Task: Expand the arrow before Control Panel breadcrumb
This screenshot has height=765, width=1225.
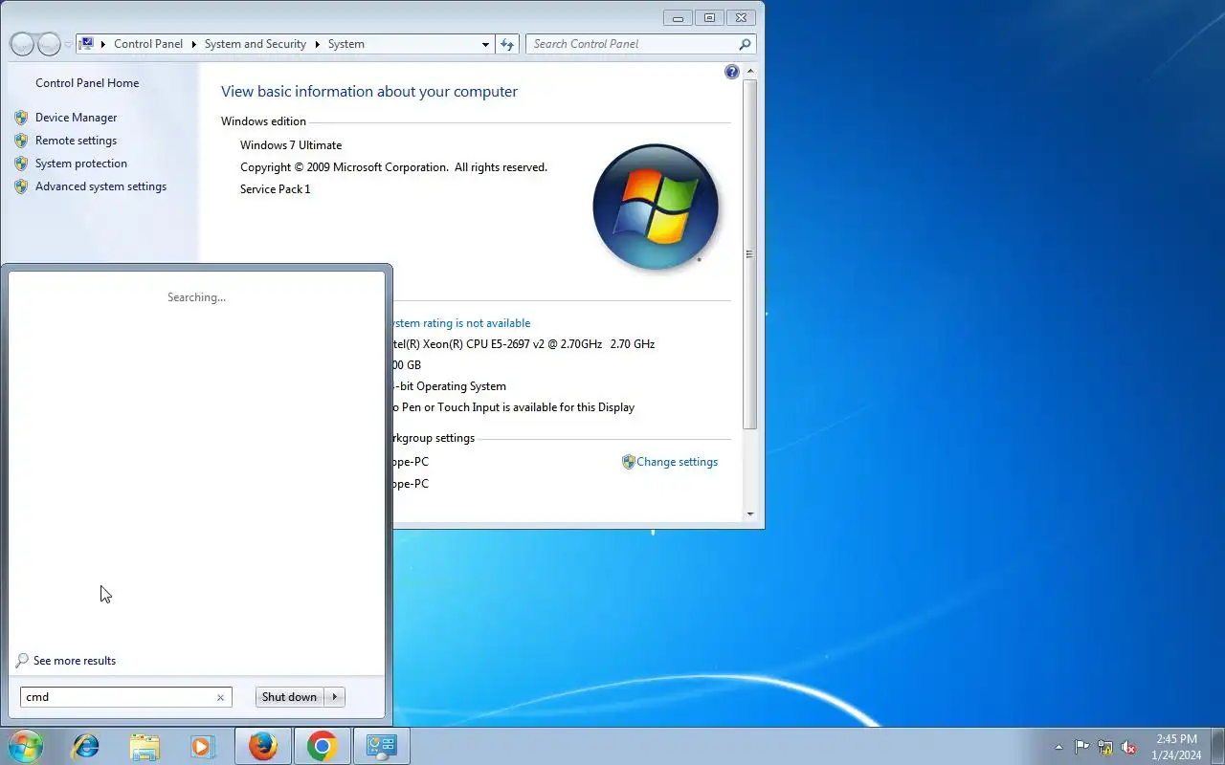Action: (x=103, y=44)
